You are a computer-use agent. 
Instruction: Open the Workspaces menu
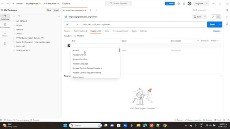[33, 4]
